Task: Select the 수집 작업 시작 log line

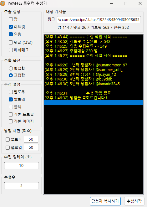Action: (x=93, y=37)
